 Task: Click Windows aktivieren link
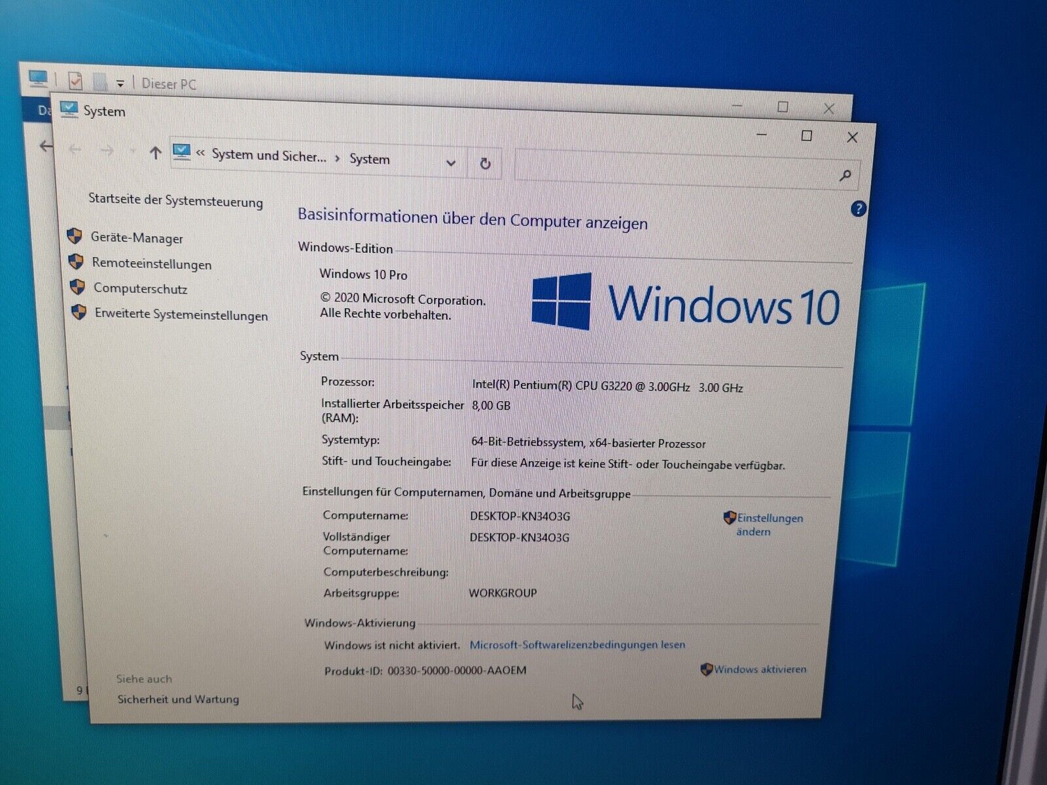pos(760,669)
